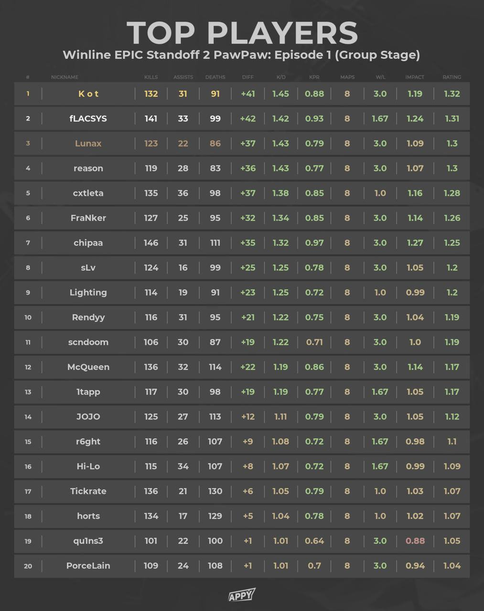Select the nickname cxtleta
The width and height of the screenshot is (484, 611).
88,193
